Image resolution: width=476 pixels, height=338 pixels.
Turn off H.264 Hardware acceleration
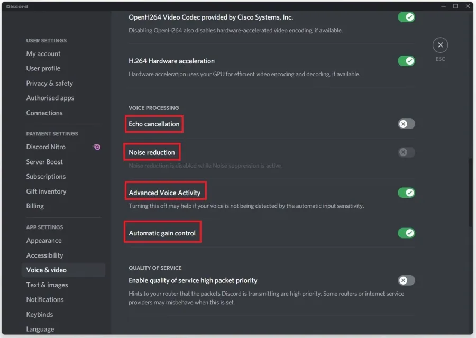(x=406, y=61)
